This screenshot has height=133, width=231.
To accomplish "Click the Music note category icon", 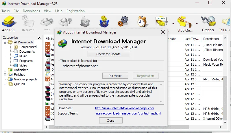I will (16, 56).
